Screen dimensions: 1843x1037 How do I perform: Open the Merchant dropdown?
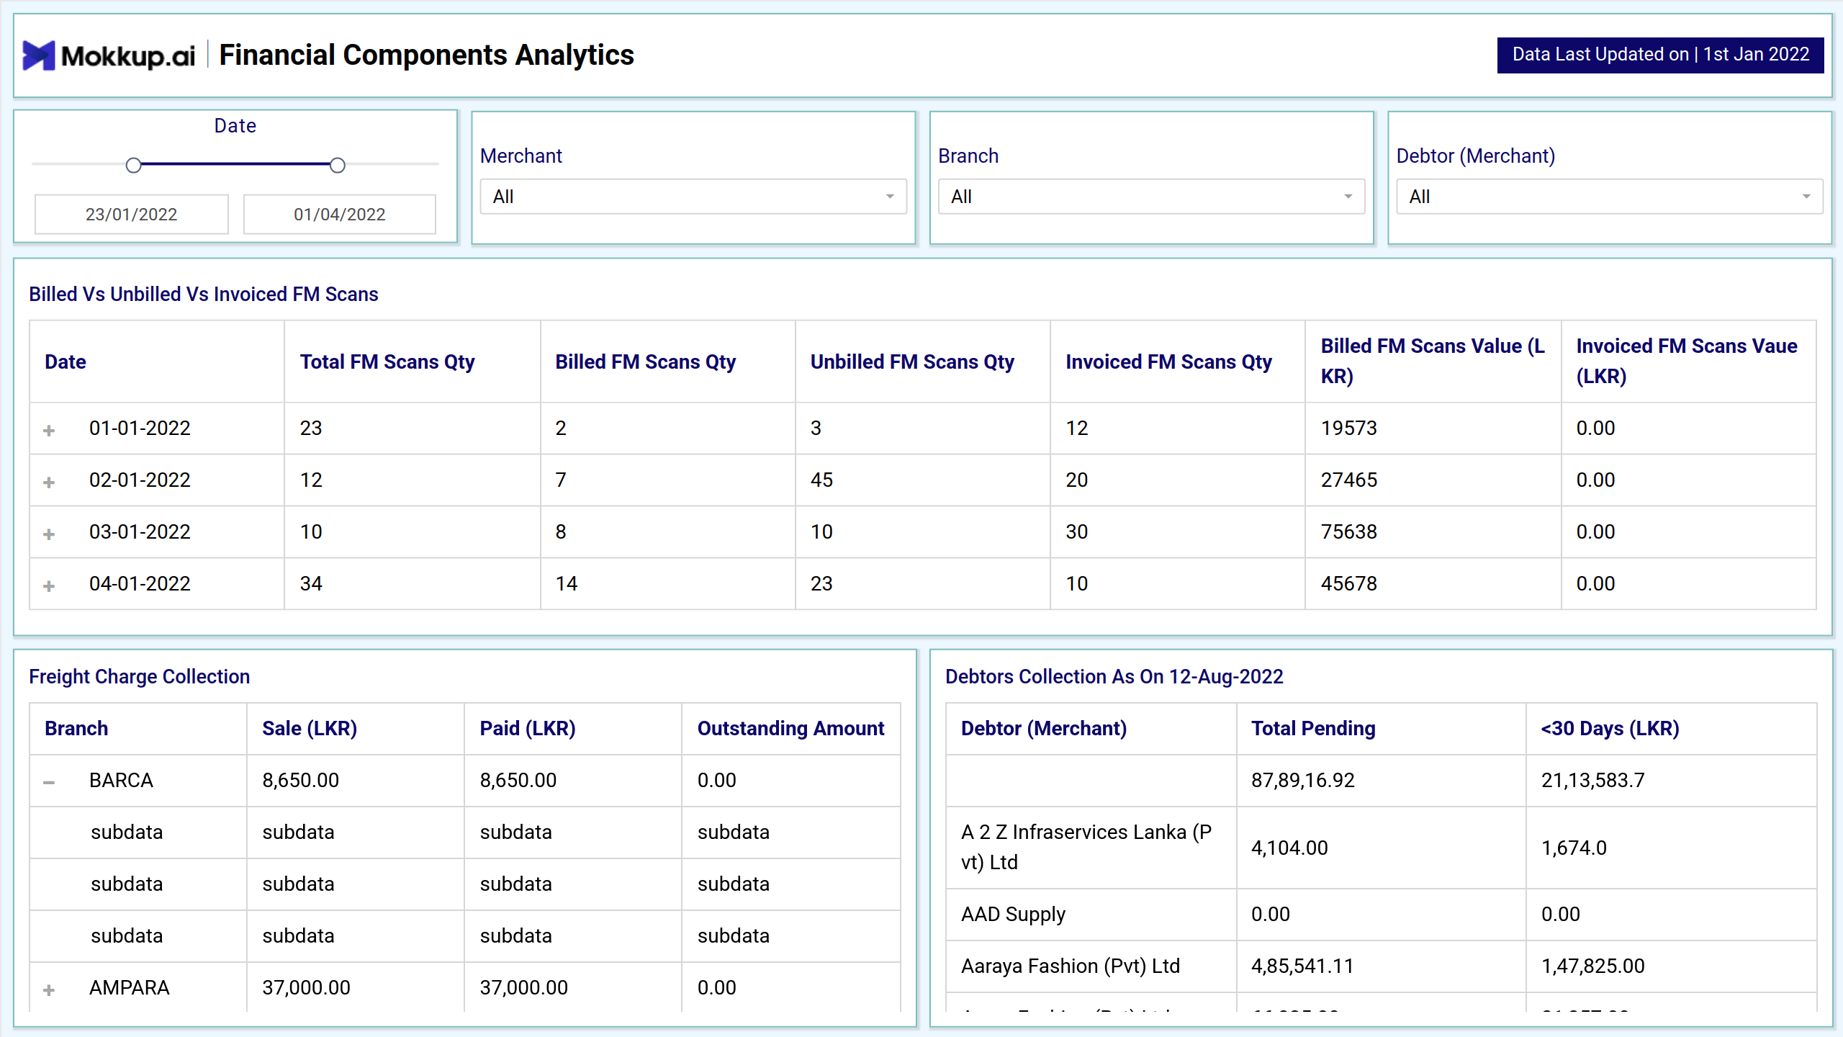(693, 197)
